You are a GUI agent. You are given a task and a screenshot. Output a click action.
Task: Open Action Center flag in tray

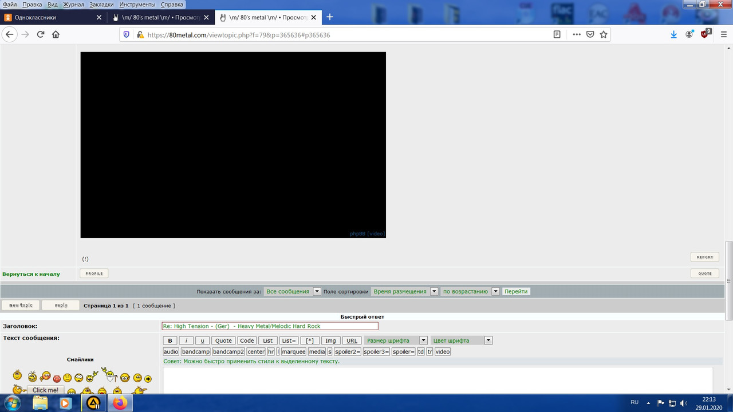[x=661, y=403]
